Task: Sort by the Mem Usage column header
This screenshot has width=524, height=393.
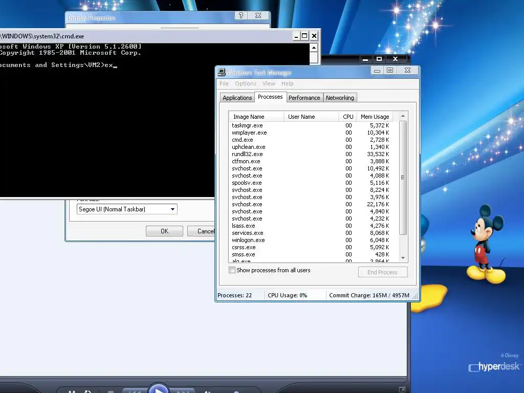Action: click(x=375, y=117)
